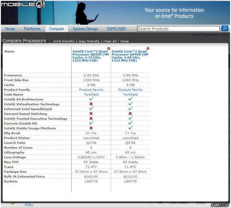The height and width of the screenshot is (208, 231).
Task: Click Q9400 Demand Based Switching red X
Action: (x=130, y=114)
